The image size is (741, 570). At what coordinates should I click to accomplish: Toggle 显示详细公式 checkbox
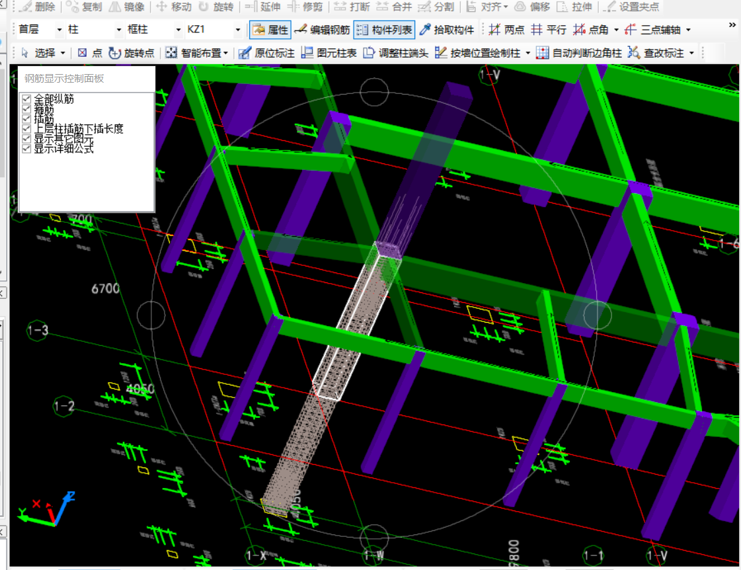coord(26,148)
